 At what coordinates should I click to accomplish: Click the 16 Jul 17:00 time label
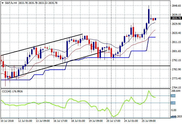pyautogui.click(x=60, y=121)
